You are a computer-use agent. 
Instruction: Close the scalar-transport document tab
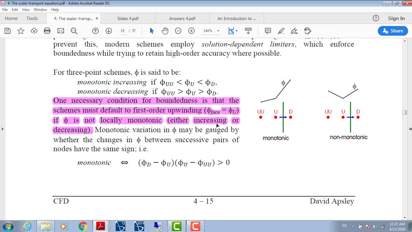[97, 18]
